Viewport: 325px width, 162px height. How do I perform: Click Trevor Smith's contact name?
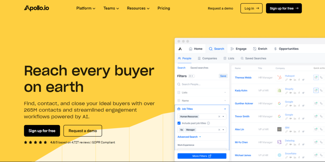pos(242,117)
